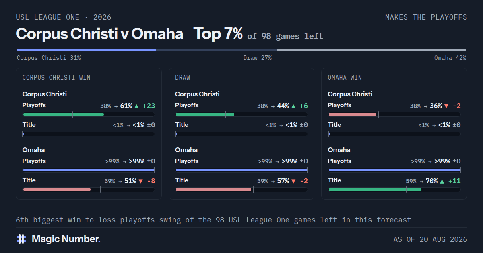Select the Corpus Christi Win panel header

click(x=56, y=78)
